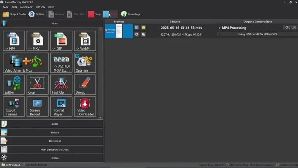
Task: Launch Format Player
Action: tap(61, 106)
